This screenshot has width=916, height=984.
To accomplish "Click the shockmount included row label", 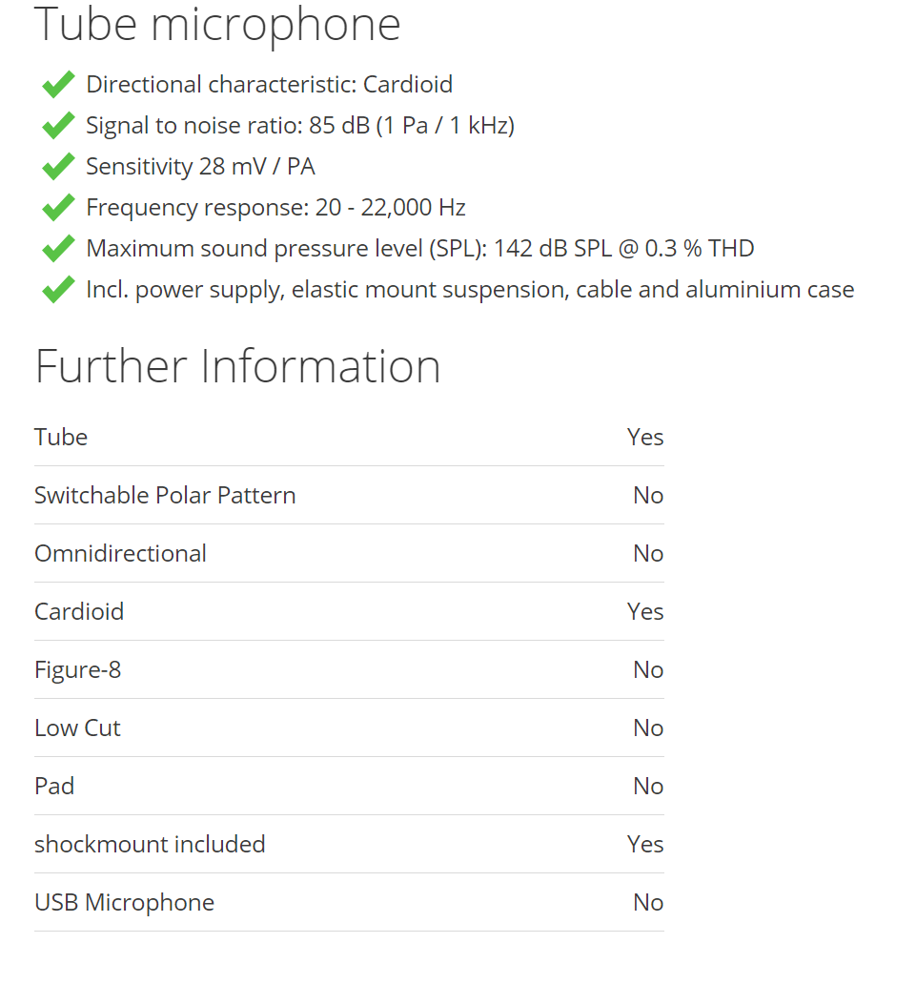I will click(x=150, y=844).
